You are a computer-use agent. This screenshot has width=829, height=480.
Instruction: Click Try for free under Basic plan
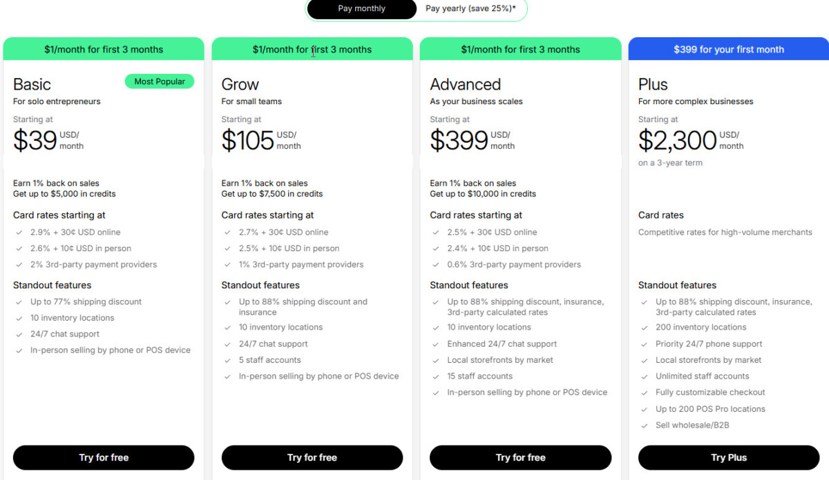pos(104,457)
